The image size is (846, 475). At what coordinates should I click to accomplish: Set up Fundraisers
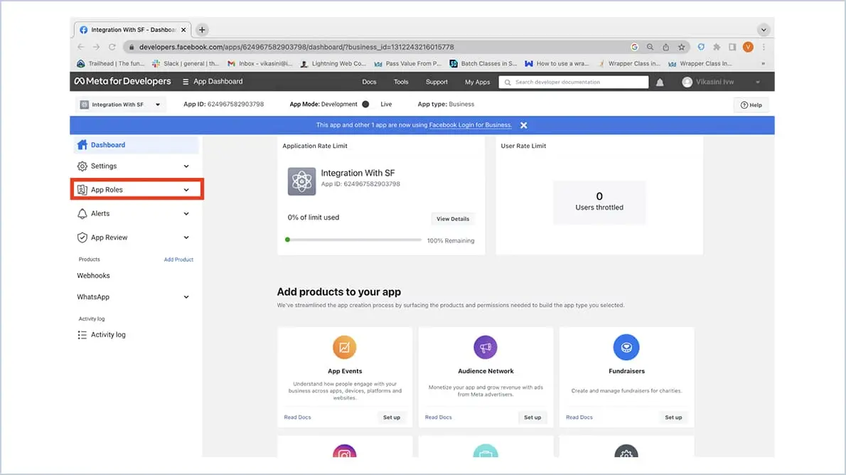coord(673,417)
